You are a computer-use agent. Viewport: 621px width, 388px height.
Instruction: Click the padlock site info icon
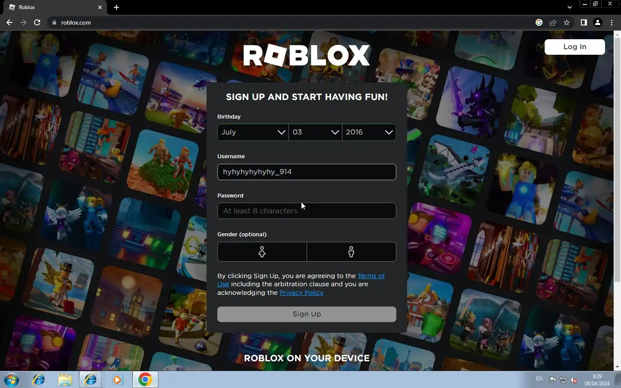pyautogui.click(x=54, y=22)
